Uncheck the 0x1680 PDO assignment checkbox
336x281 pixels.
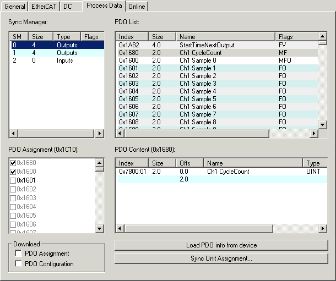(x=13, y=163)
